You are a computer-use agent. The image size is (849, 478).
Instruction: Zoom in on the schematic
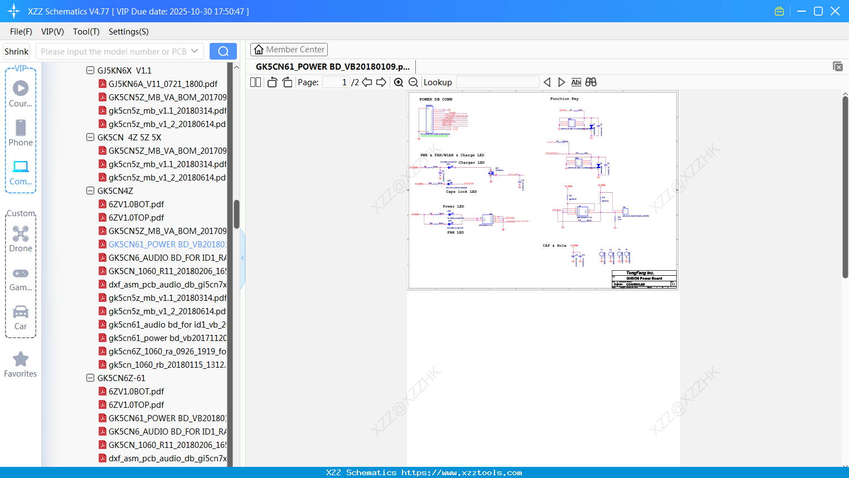[399, 82]
